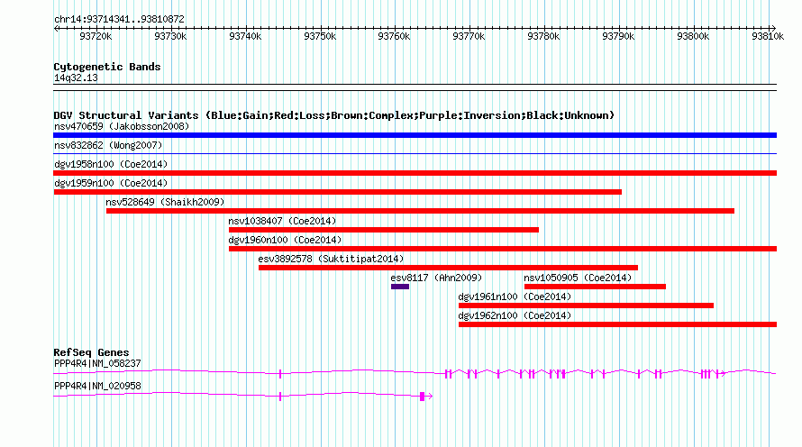802x447 pixels.
Task: Click the nsv470659 (Jakobsson2008) label
Action: coord(122,126)
